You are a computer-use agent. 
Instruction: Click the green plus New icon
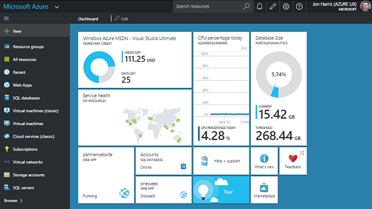click(7, 31)
